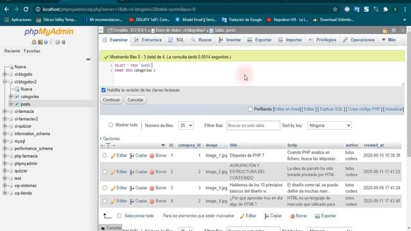Screen dimensions: 411x231
Task: Click the Explicar SQL link
Action: pos(331,109)
